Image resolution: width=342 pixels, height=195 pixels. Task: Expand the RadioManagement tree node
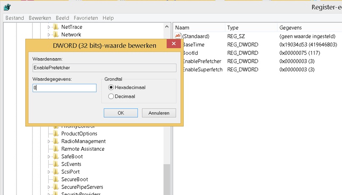coord(49,141)
